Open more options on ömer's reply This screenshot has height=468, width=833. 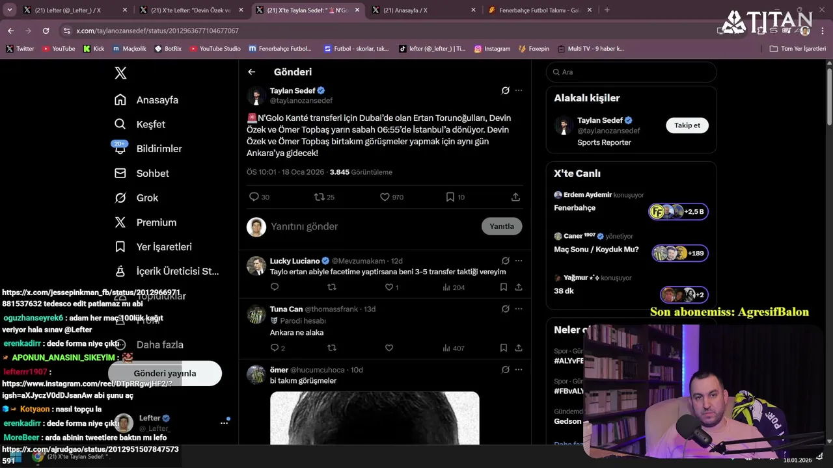click(519, 370)
